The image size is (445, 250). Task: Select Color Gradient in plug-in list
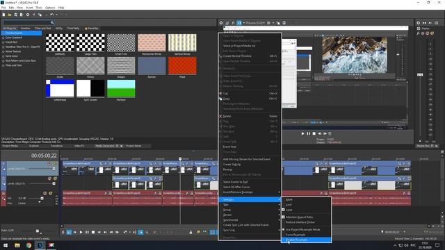(x=14, y=37)
